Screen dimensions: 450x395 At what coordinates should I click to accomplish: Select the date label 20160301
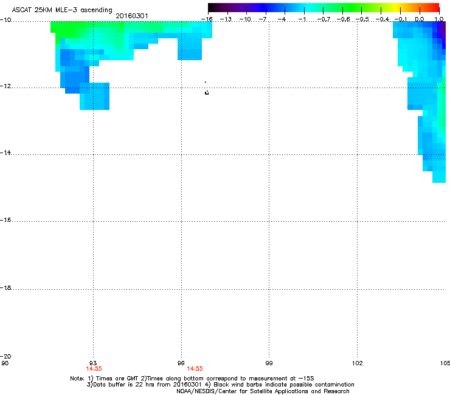coord(132,16)
